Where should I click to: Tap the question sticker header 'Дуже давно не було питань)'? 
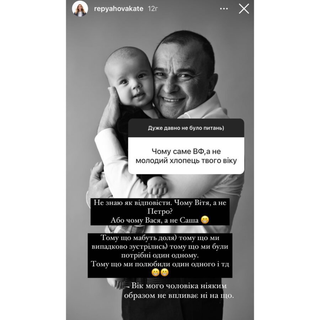click(x=186, y=128)
